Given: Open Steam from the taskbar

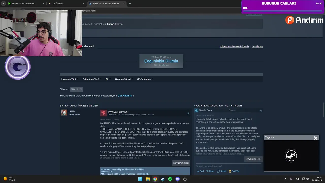Looking at the screenshot, I should point(162,179).
